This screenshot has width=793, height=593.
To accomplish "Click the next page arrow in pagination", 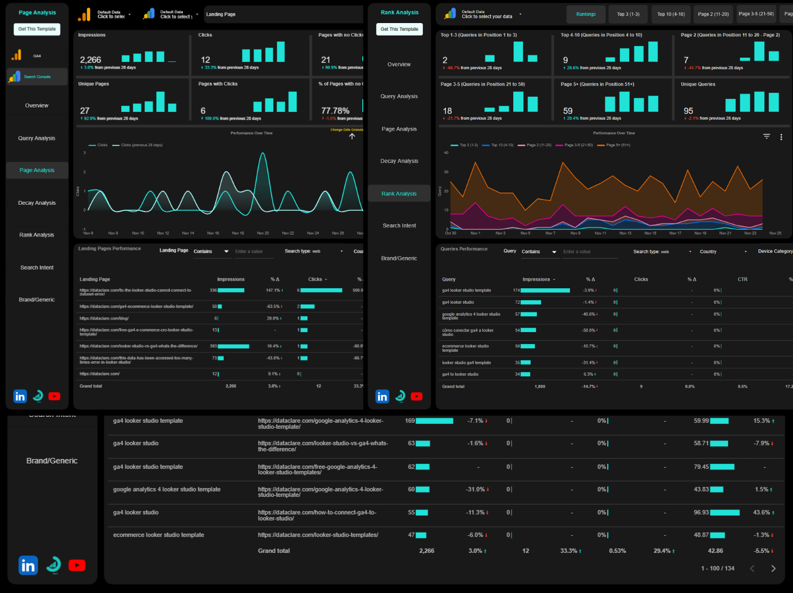I will (x=773, y=568).
